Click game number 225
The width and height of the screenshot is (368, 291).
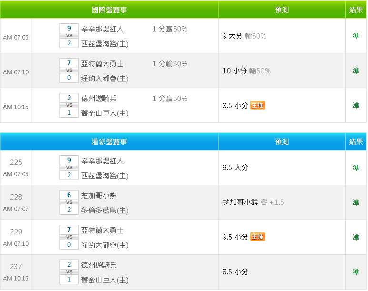point(16,162)
